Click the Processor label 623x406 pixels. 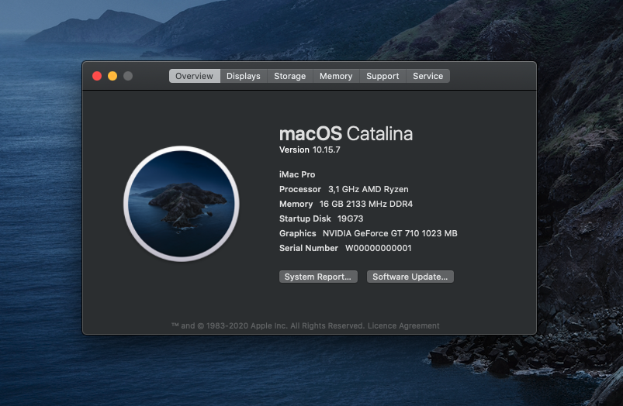tap(300, 189)
